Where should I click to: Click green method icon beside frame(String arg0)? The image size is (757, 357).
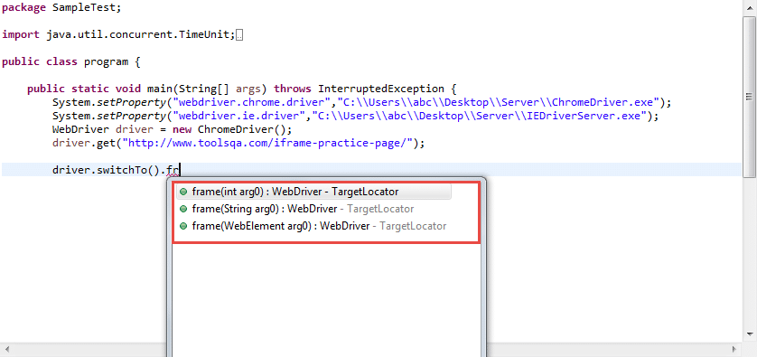click(183, 209)
